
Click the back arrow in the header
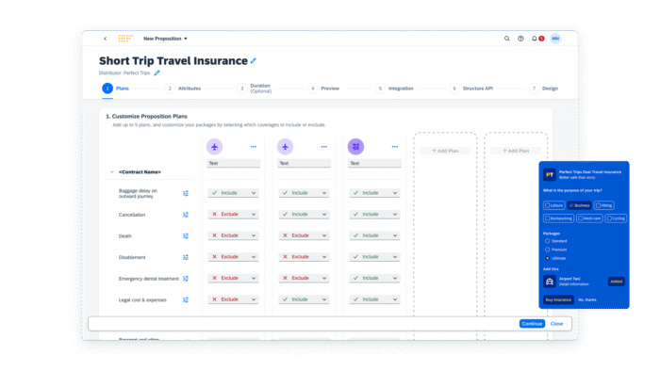click(106, 39)
